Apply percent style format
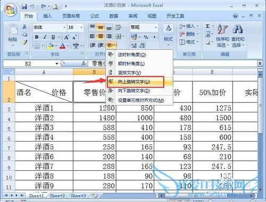The width and height of the screenshot is (266, 202). click(x=146, y=37)
